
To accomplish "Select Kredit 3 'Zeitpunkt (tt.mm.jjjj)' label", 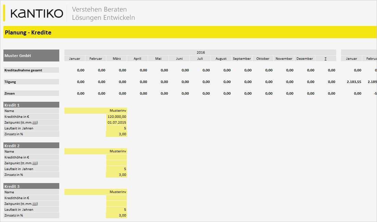I will [31, 204].
